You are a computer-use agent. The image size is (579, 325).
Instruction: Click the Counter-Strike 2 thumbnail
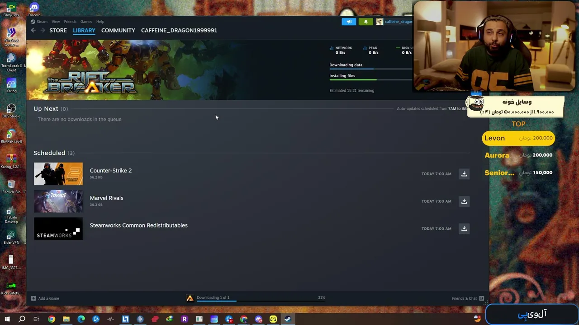tap(58, 174)
